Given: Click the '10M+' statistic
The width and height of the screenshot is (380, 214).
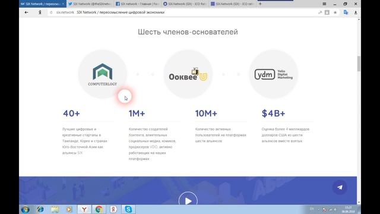Looking at the screenshot, I should 206,114.
